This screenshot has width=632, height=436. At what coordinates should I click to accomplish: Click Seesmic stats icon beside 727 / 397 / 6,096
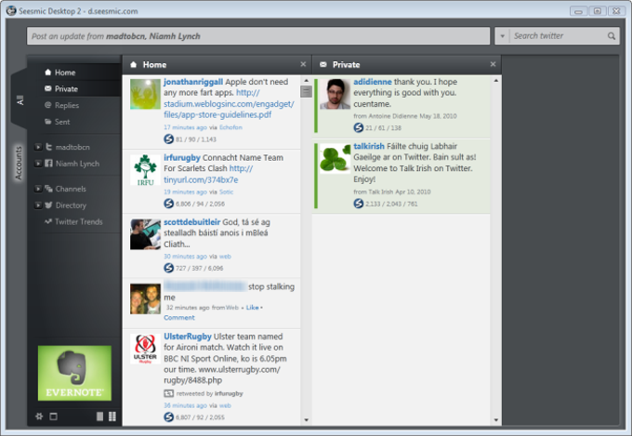point(168,268)
